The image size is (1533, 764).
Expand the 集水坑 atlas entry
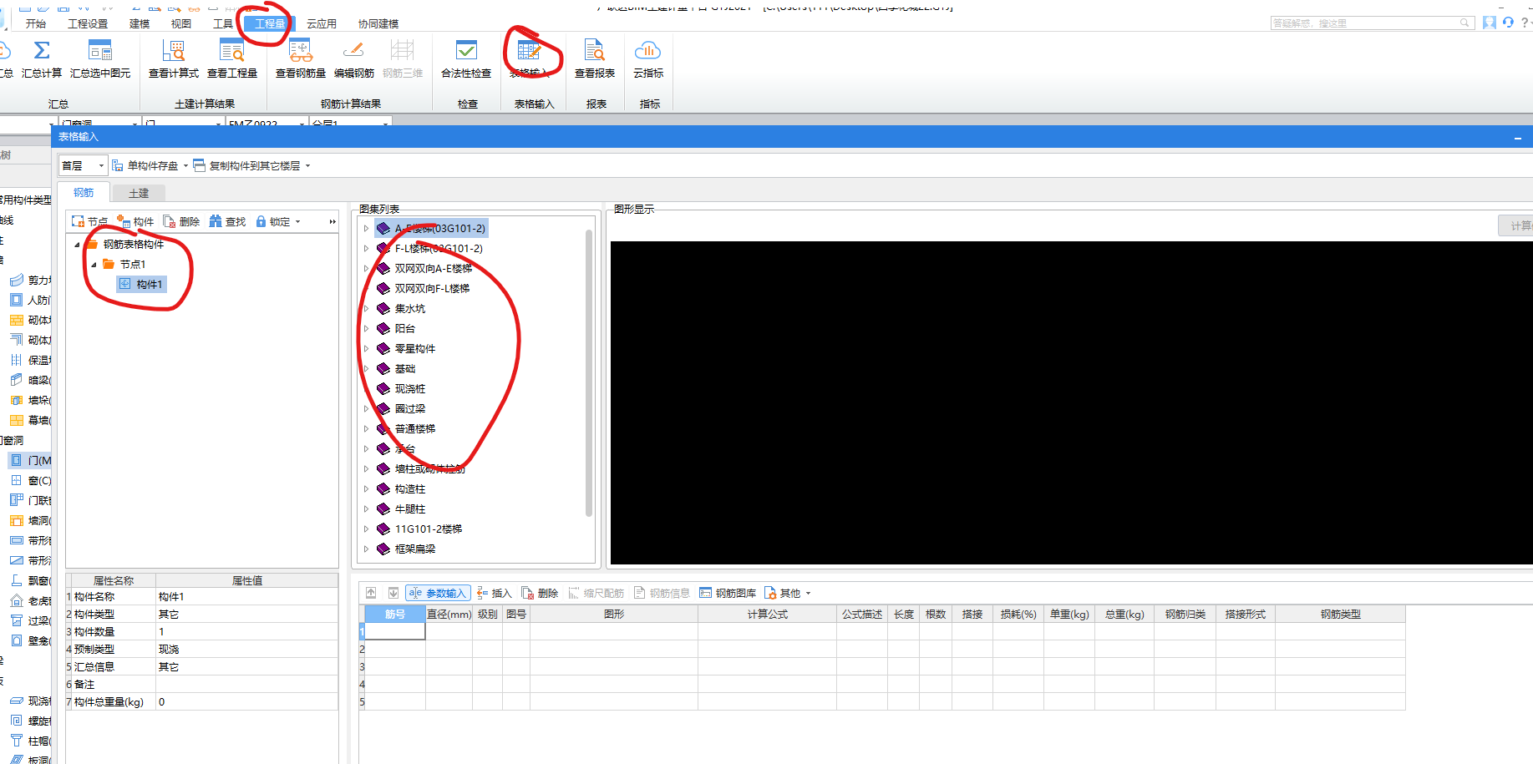(x=366, y=308)
